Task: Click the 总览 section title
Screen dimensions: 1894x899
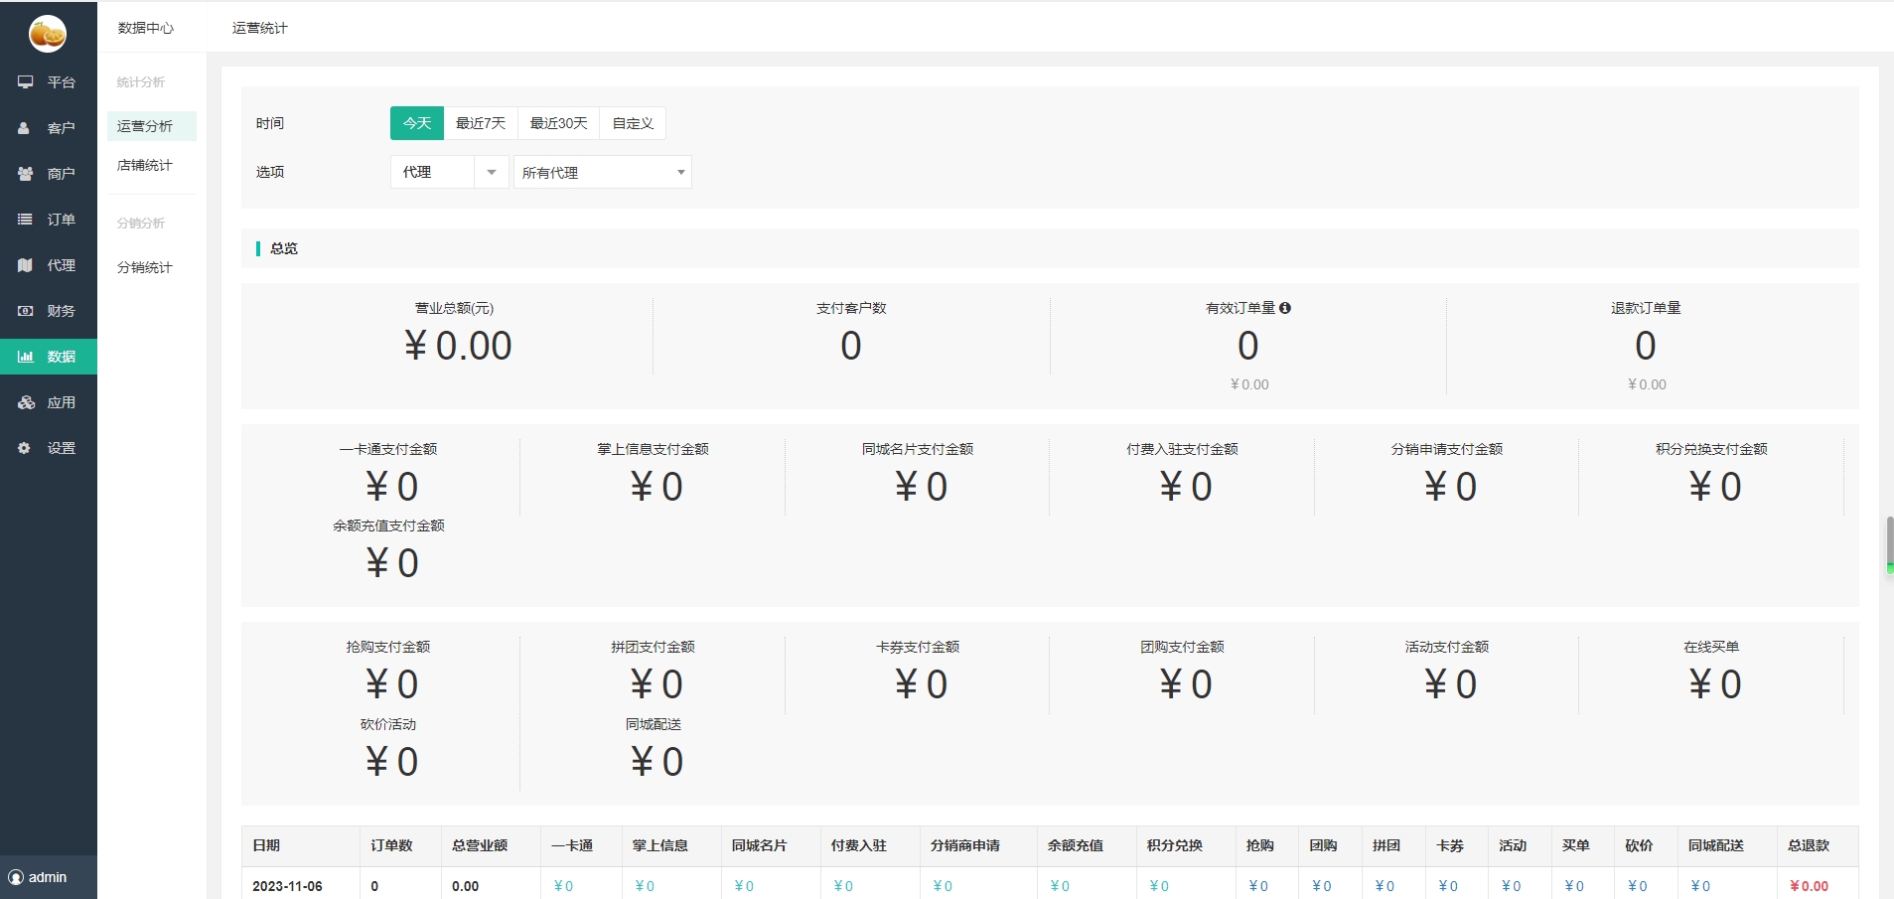Action: (284, 248)
